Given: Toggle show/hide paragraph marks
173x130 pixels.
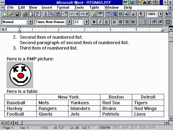Looking at the screenshot, I should pyautogui.click(x=141, y=14).
